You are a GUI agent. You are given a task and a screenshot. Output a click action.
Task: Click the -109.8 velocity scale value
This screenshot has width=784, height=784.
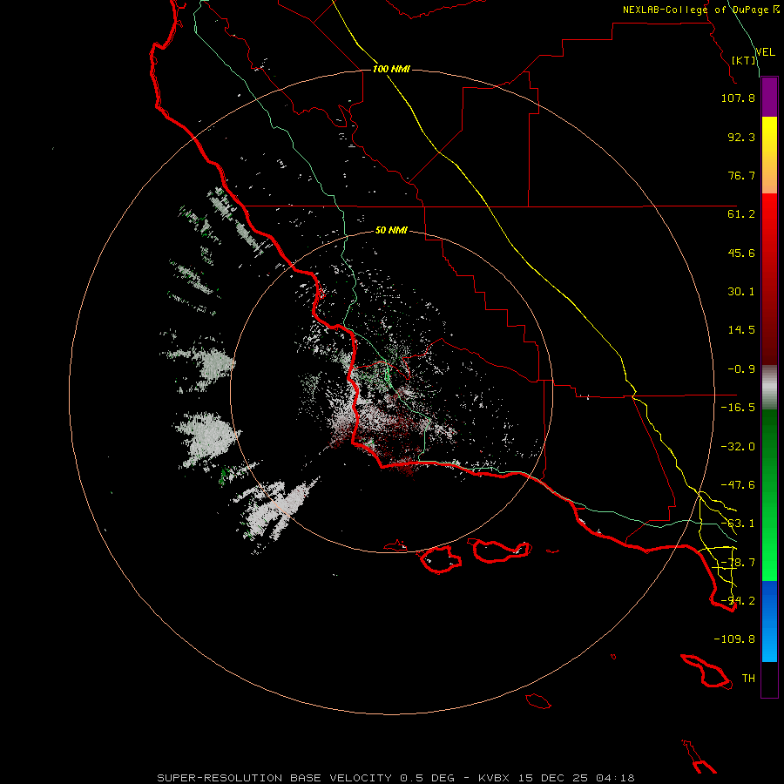pos(734,639)
